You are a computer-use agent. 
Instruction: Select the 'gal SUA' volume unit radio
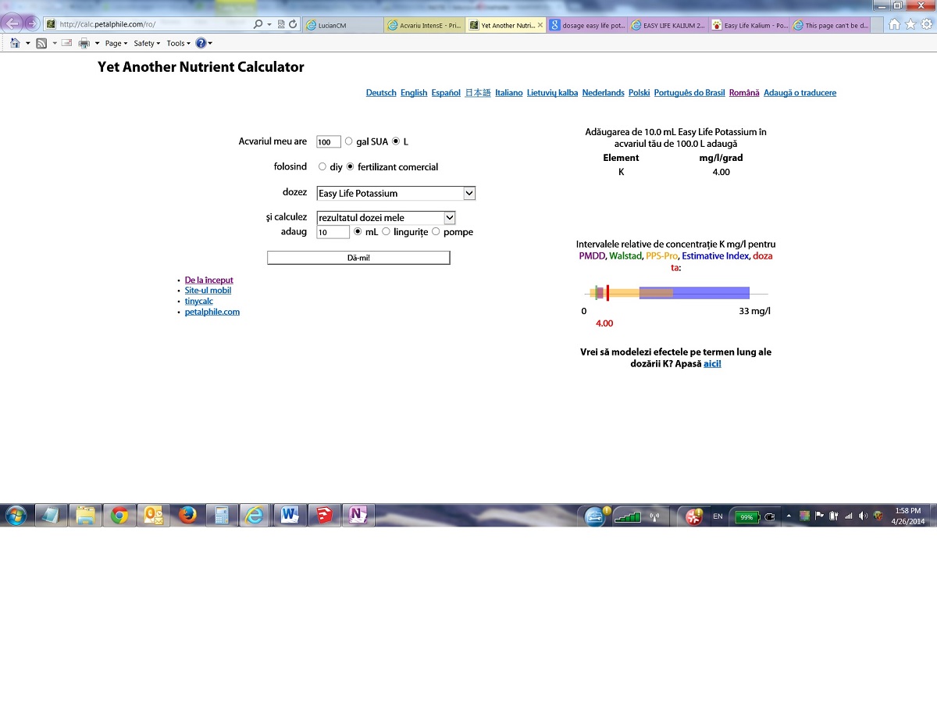349,141
